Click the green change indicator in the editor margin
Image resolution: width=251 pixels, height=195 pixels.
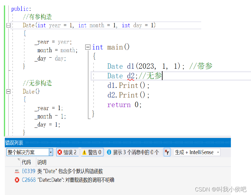(x=3, y=69)
